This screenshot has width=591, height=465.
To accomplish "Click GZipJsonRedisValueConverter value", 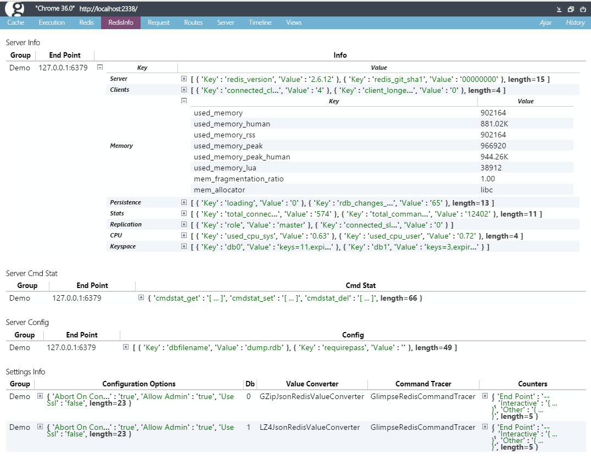I will [312, 396].
